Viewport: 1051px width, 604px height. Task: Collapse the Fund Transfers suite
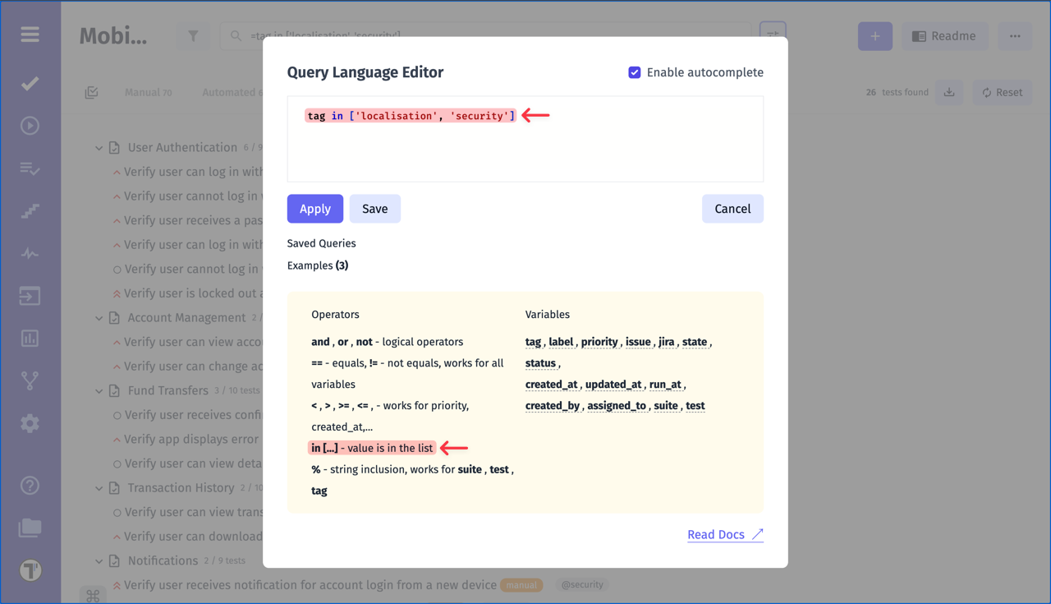(x=100, y=390)
